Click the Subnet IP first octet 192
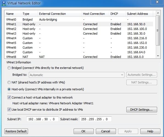164x137 pixels. click(31, 119)
